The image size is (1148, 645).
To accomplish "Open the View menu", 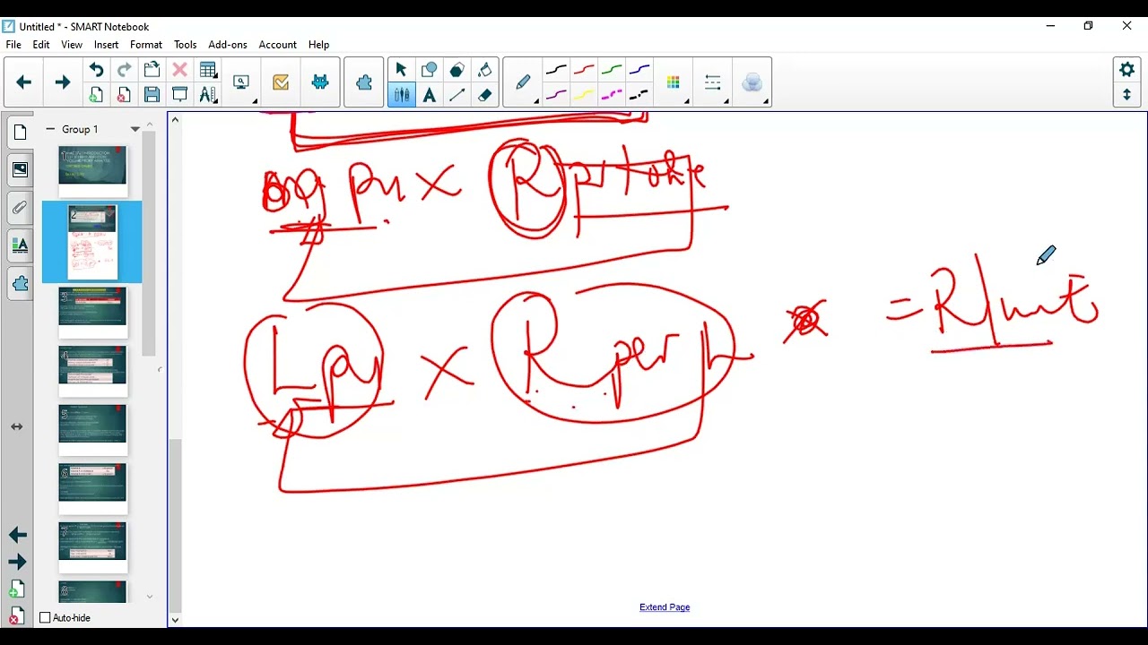I will point(72,45).
